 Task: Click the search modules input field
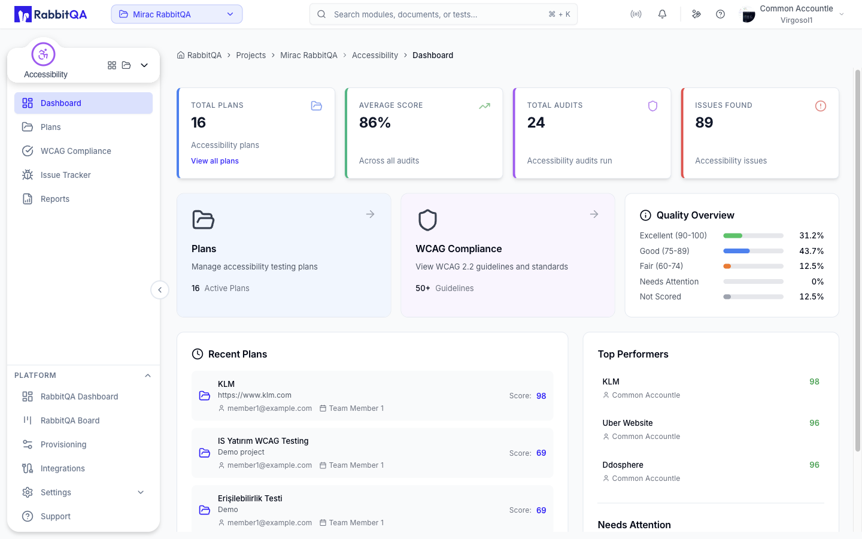point(444,14)
